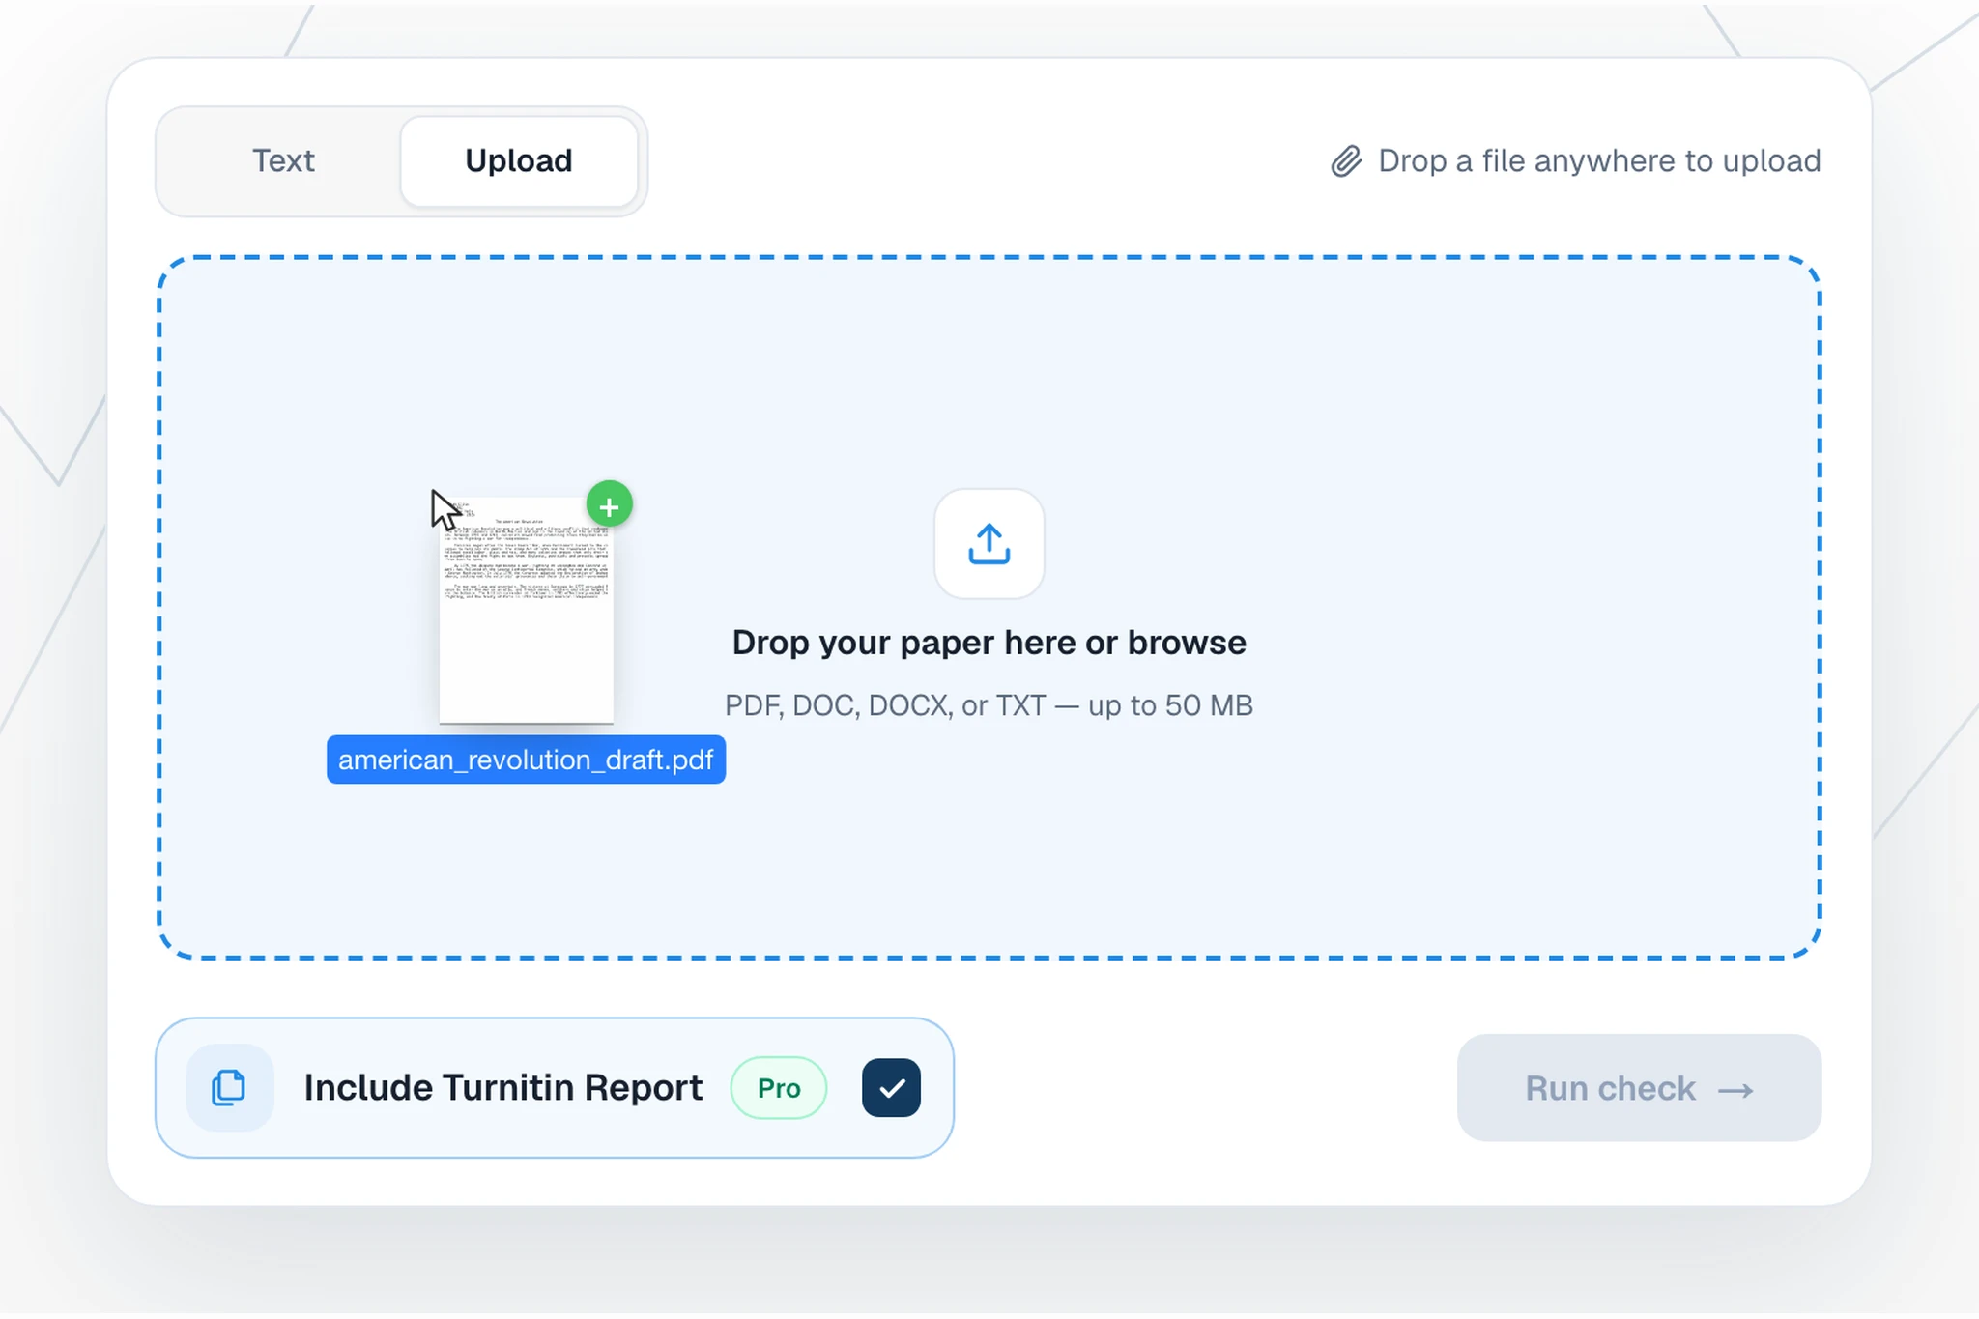Click the PDF, DOC, DOCX, or TXT size note
1979x1319 pixels.
pos(989,705)
